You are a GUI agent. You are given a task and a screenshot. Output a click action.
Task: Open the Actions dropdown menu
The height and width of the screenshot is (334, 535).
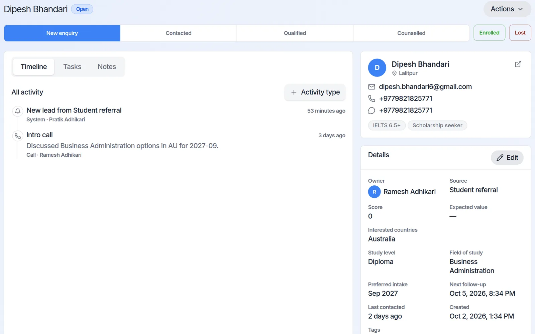pyautogui.click(x=507, y=9)
